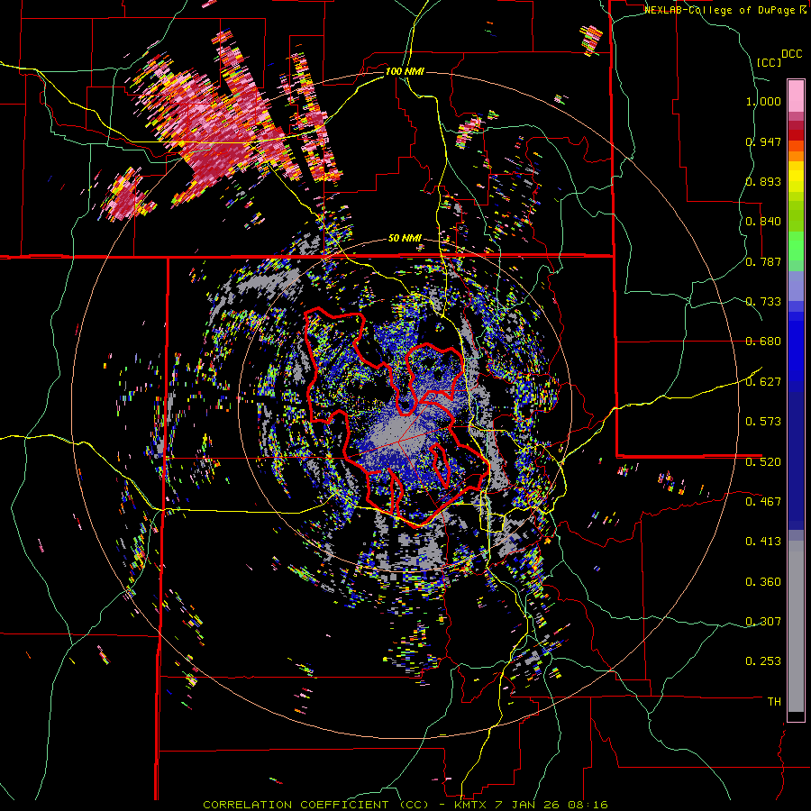Click the 0.573 scale value
This screenshot has height=811, width=811.
[763, 422]
